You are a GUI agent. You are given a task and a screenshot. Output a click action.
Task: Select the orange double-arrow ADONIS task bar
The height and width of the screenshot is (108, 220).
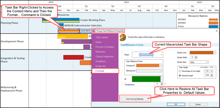(x=69, y=31)
